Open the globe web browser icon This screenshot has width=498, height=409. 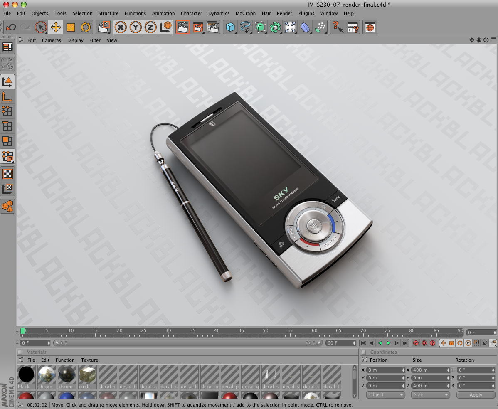(370, 27)
